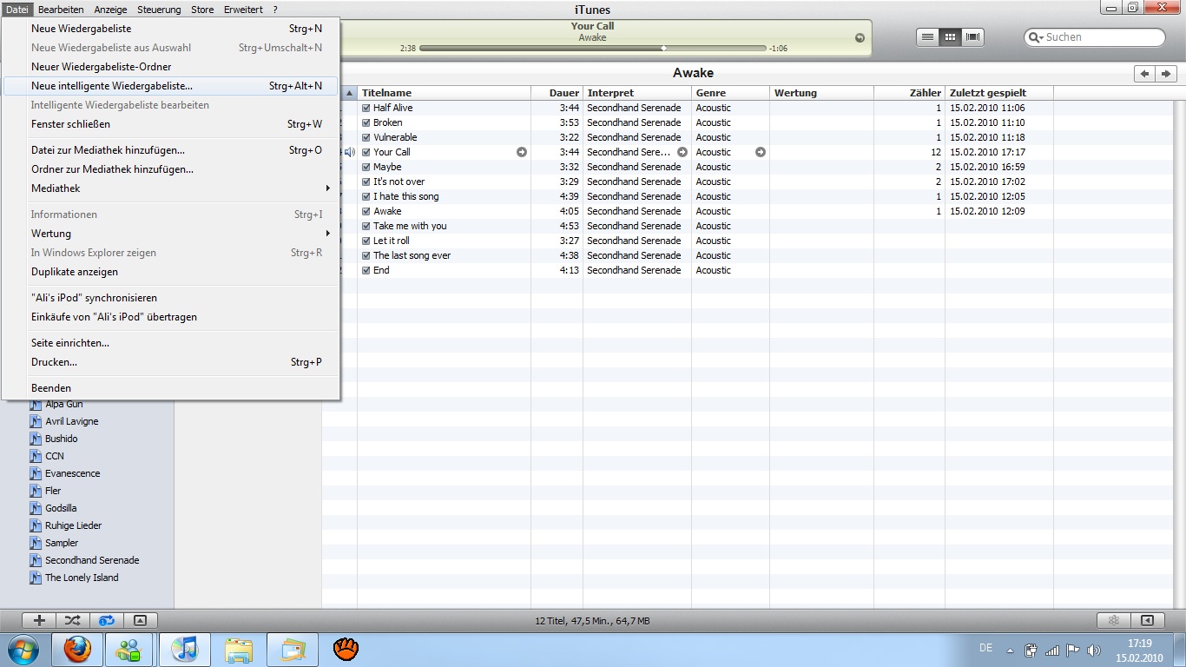Viewport: 1186px width, 667px height.
Task: Choose Beenden to quit iTunes
Action: click(170, 388)
